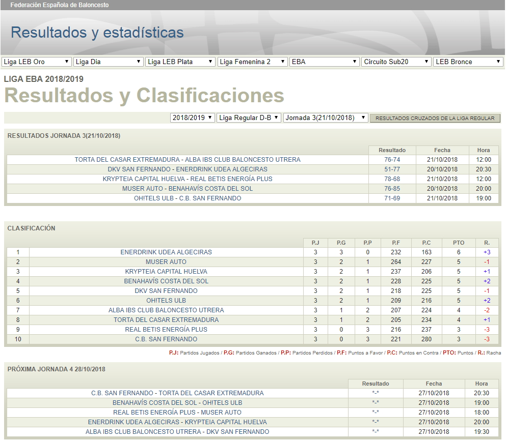
Task: Select the 2018/2019 season dropdown
Action: 192,117
